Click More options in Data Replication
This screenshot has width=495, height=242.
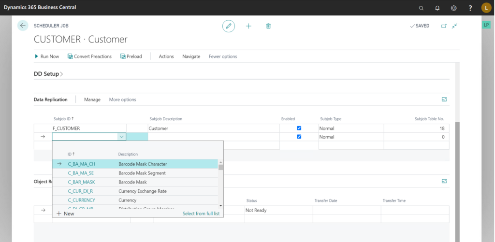(x=122, y=100)
